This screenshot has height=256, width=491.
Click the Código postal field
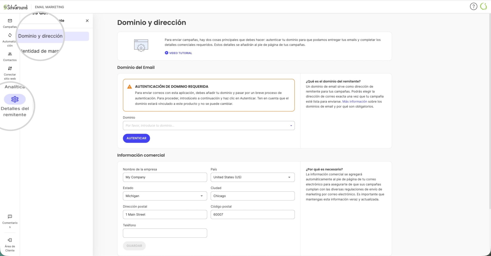(253, 215)
